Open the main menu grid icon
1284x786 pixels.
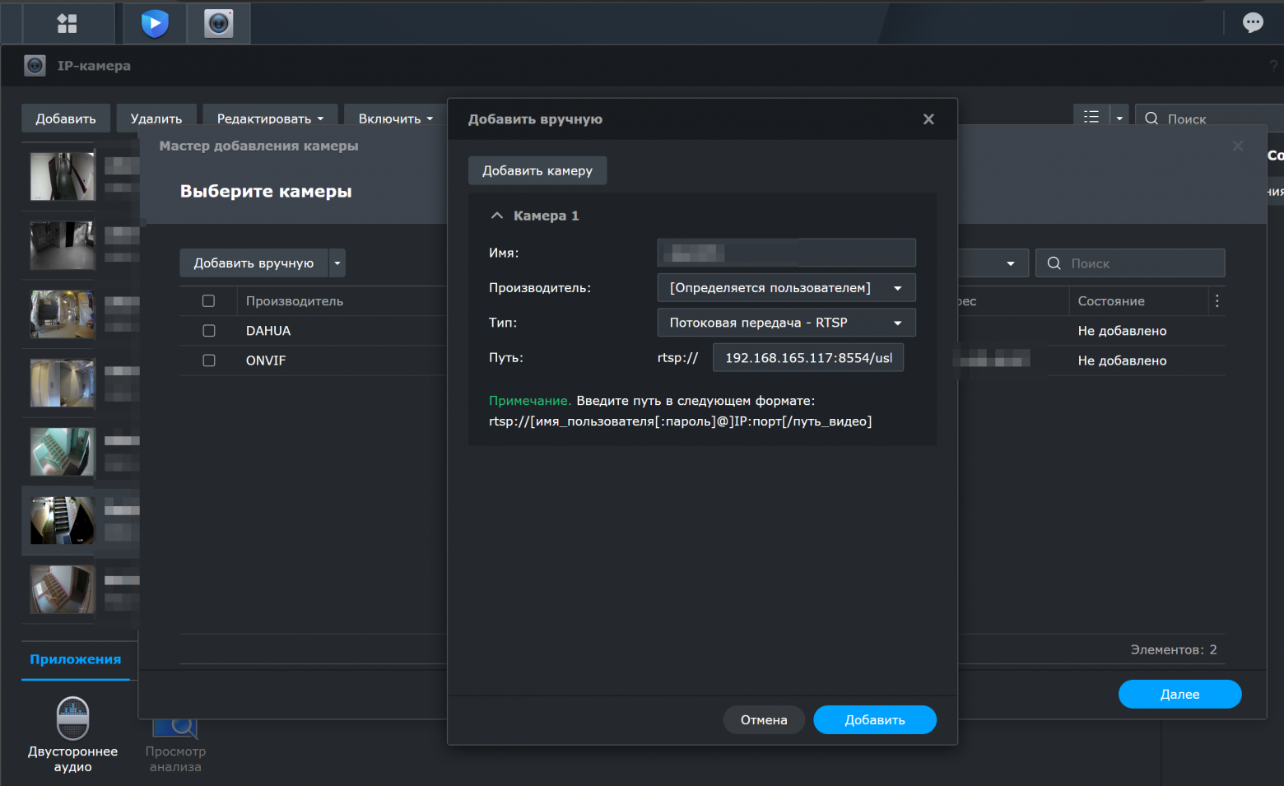67,23
